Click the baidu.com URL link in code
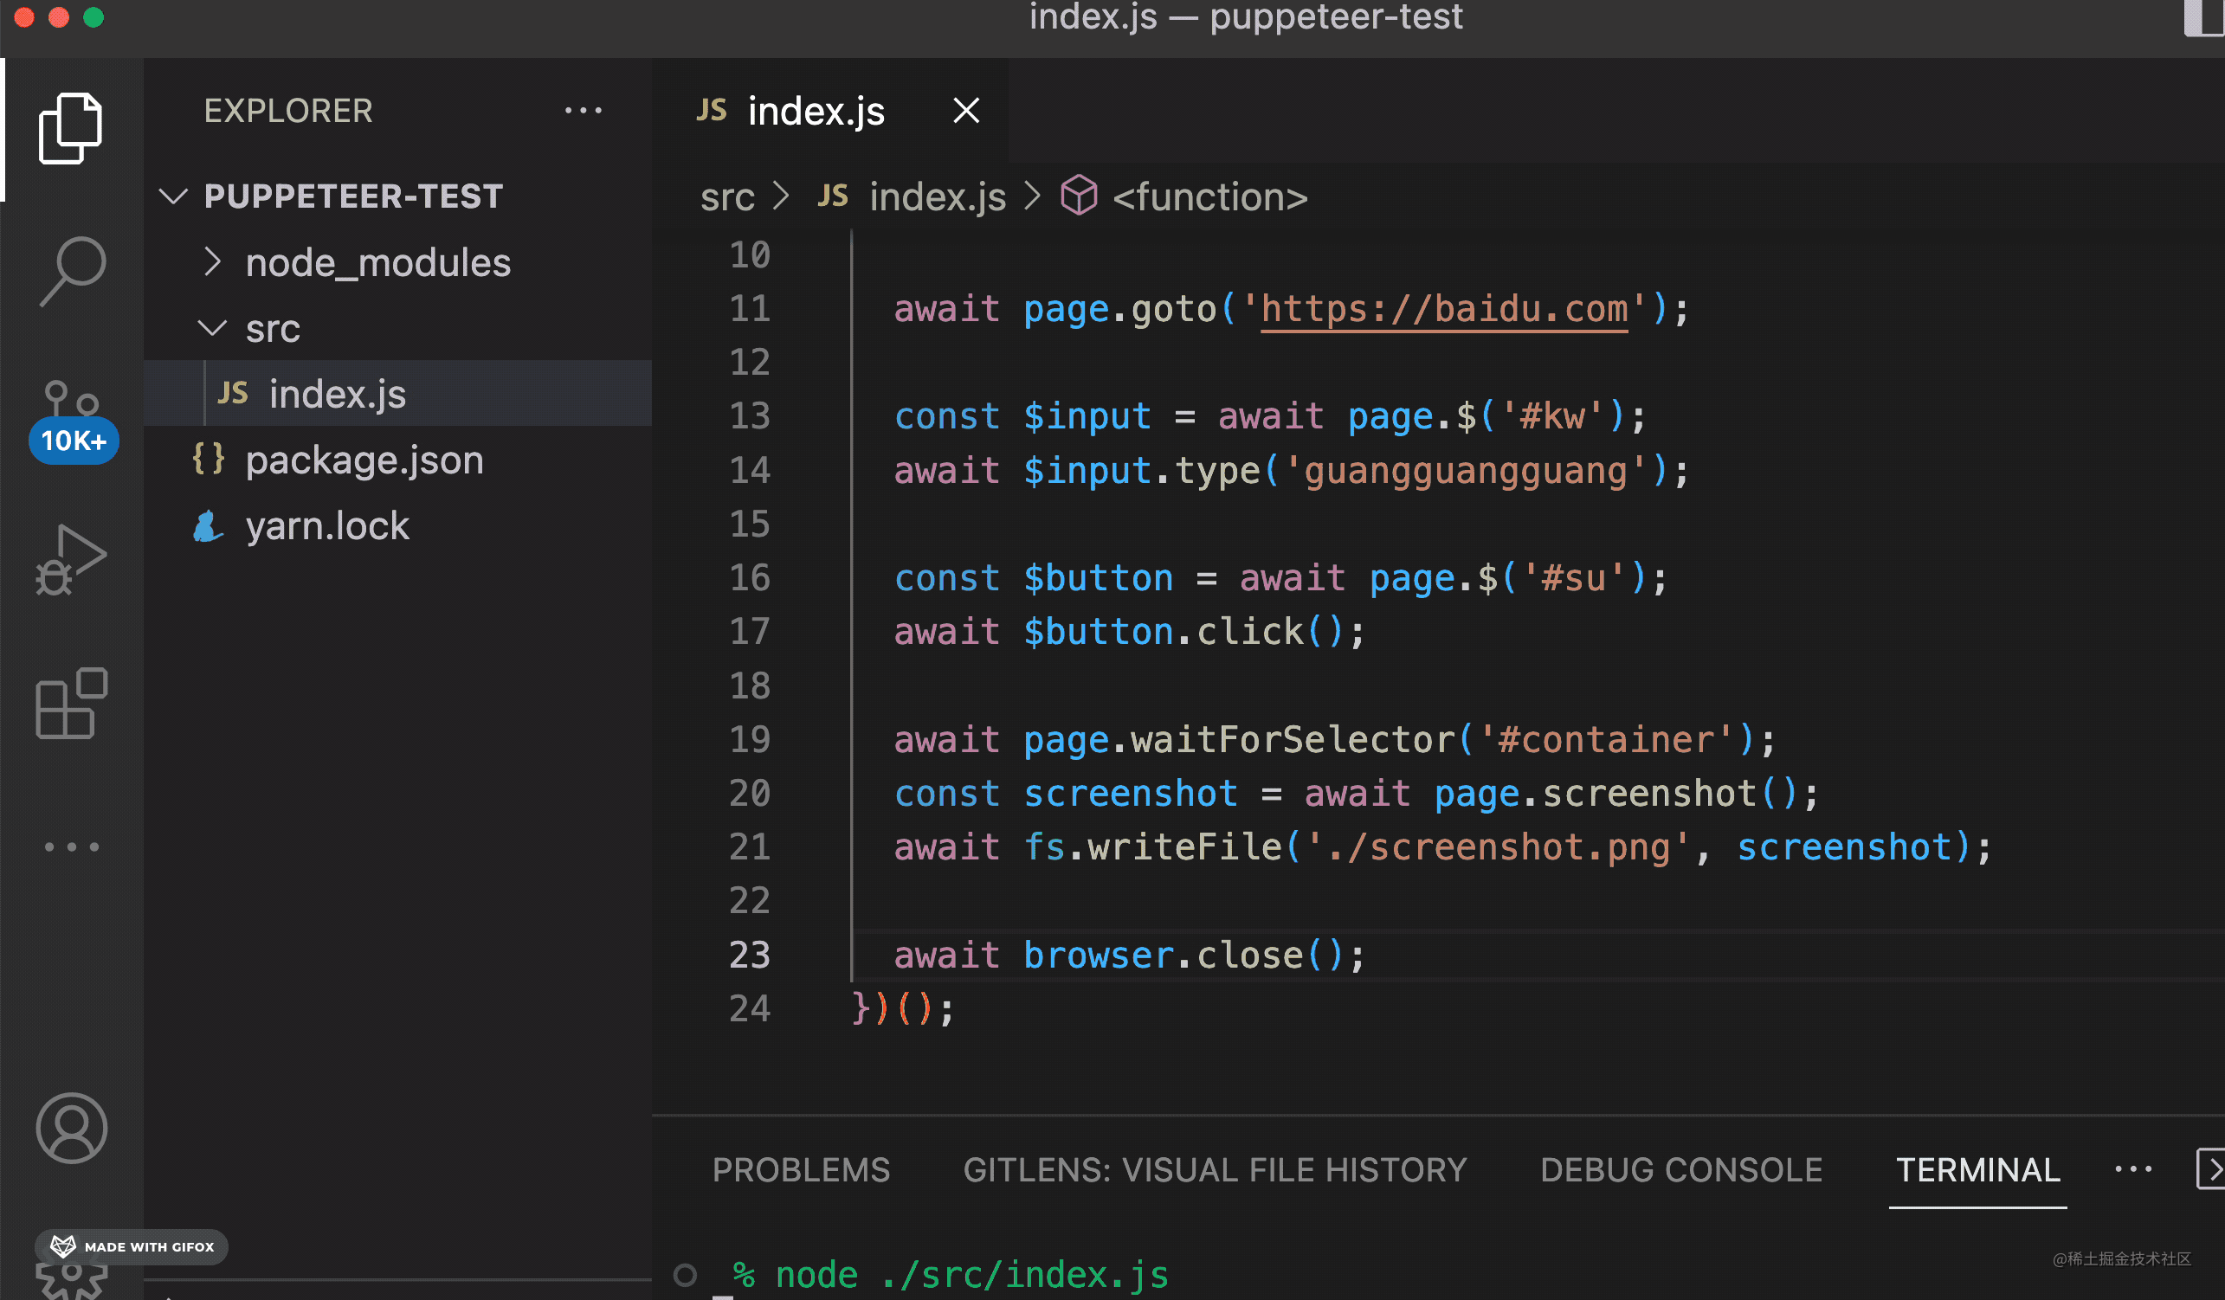Viewport: 2225px width, 1300px height. point(1444,310)
